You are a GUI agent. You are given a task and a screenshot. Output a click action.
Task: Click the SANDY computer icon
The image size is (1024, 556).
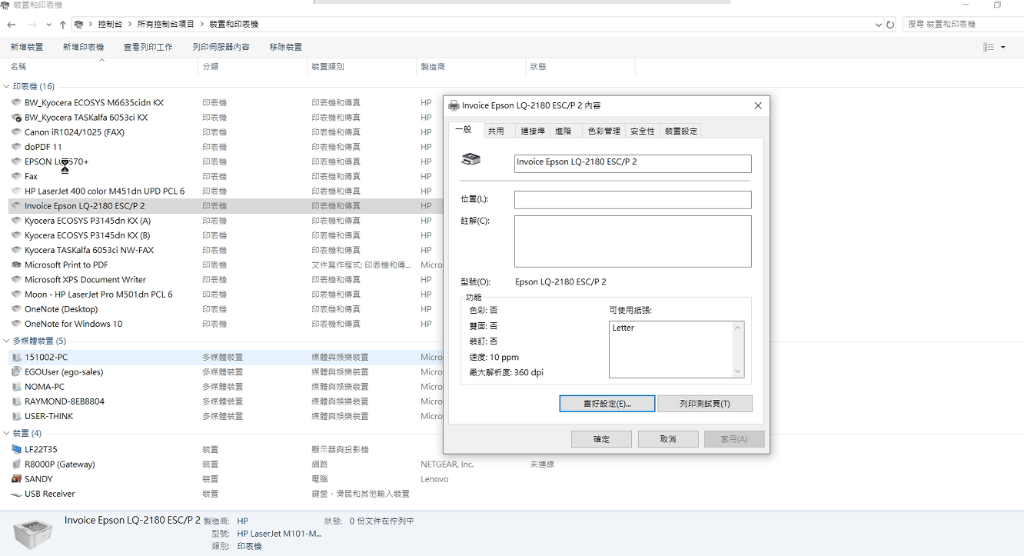pos(17,479)
